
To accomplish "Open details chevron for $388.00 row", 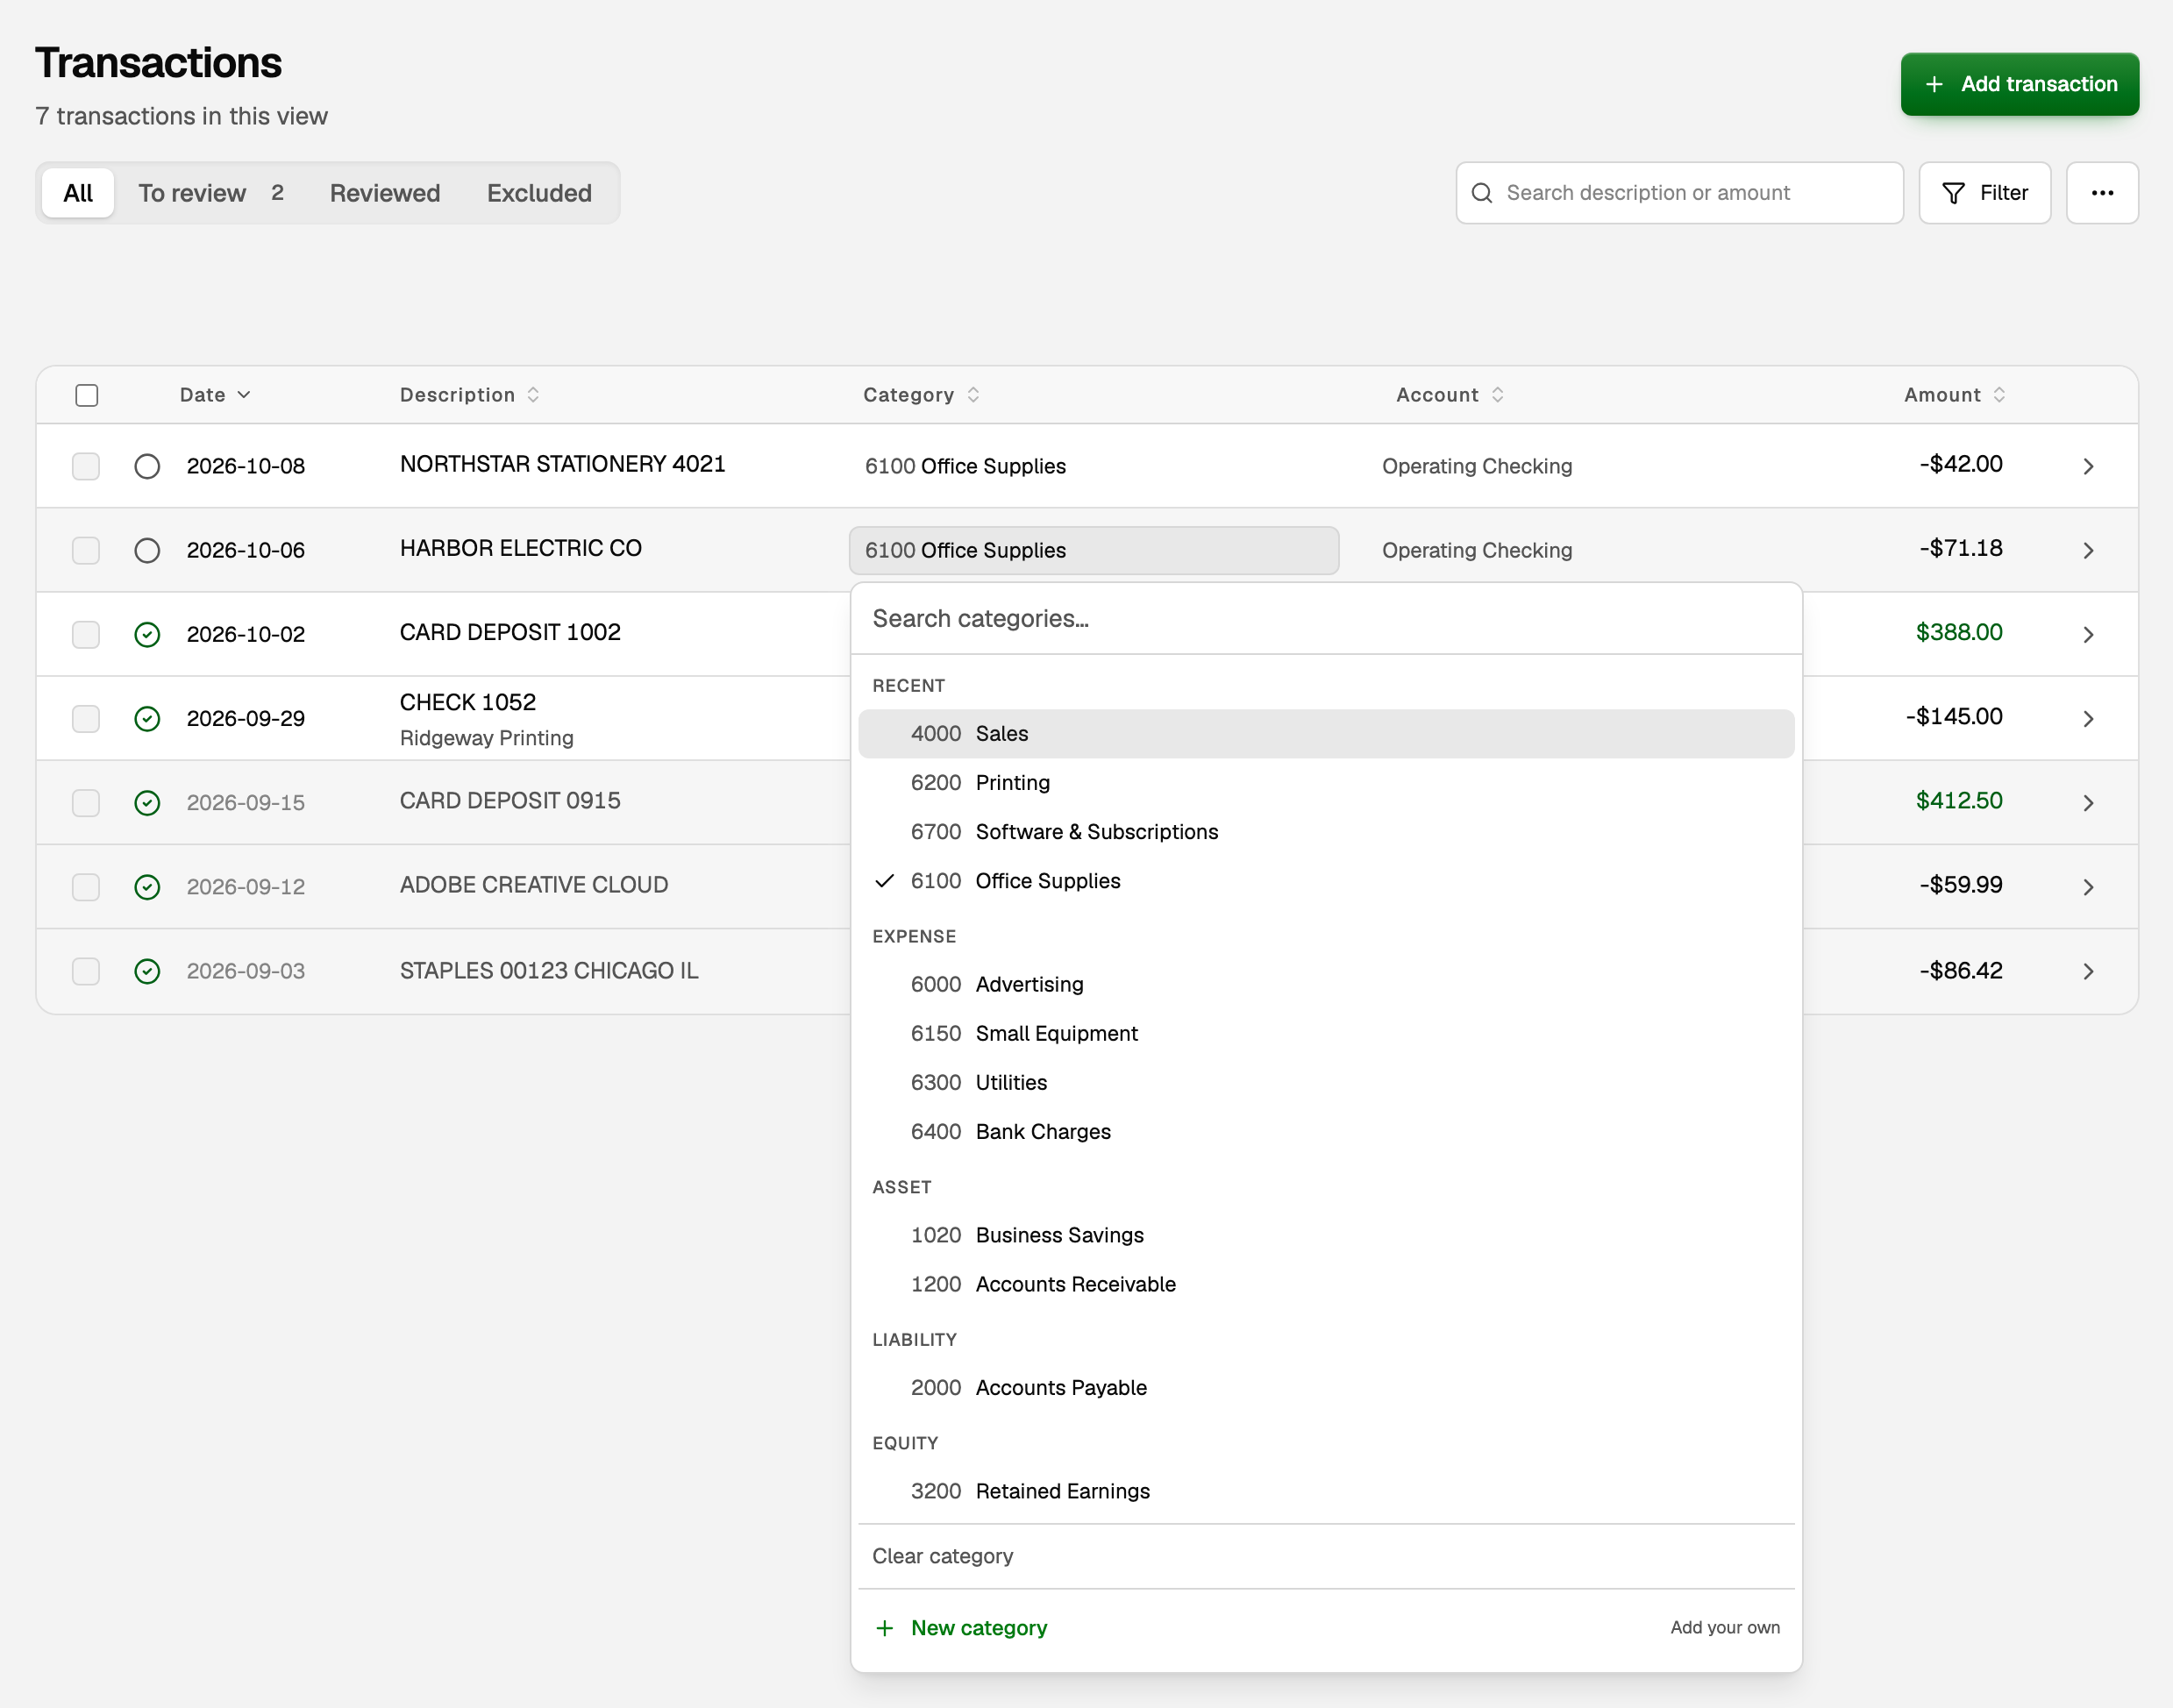I will pos(2088,634).
